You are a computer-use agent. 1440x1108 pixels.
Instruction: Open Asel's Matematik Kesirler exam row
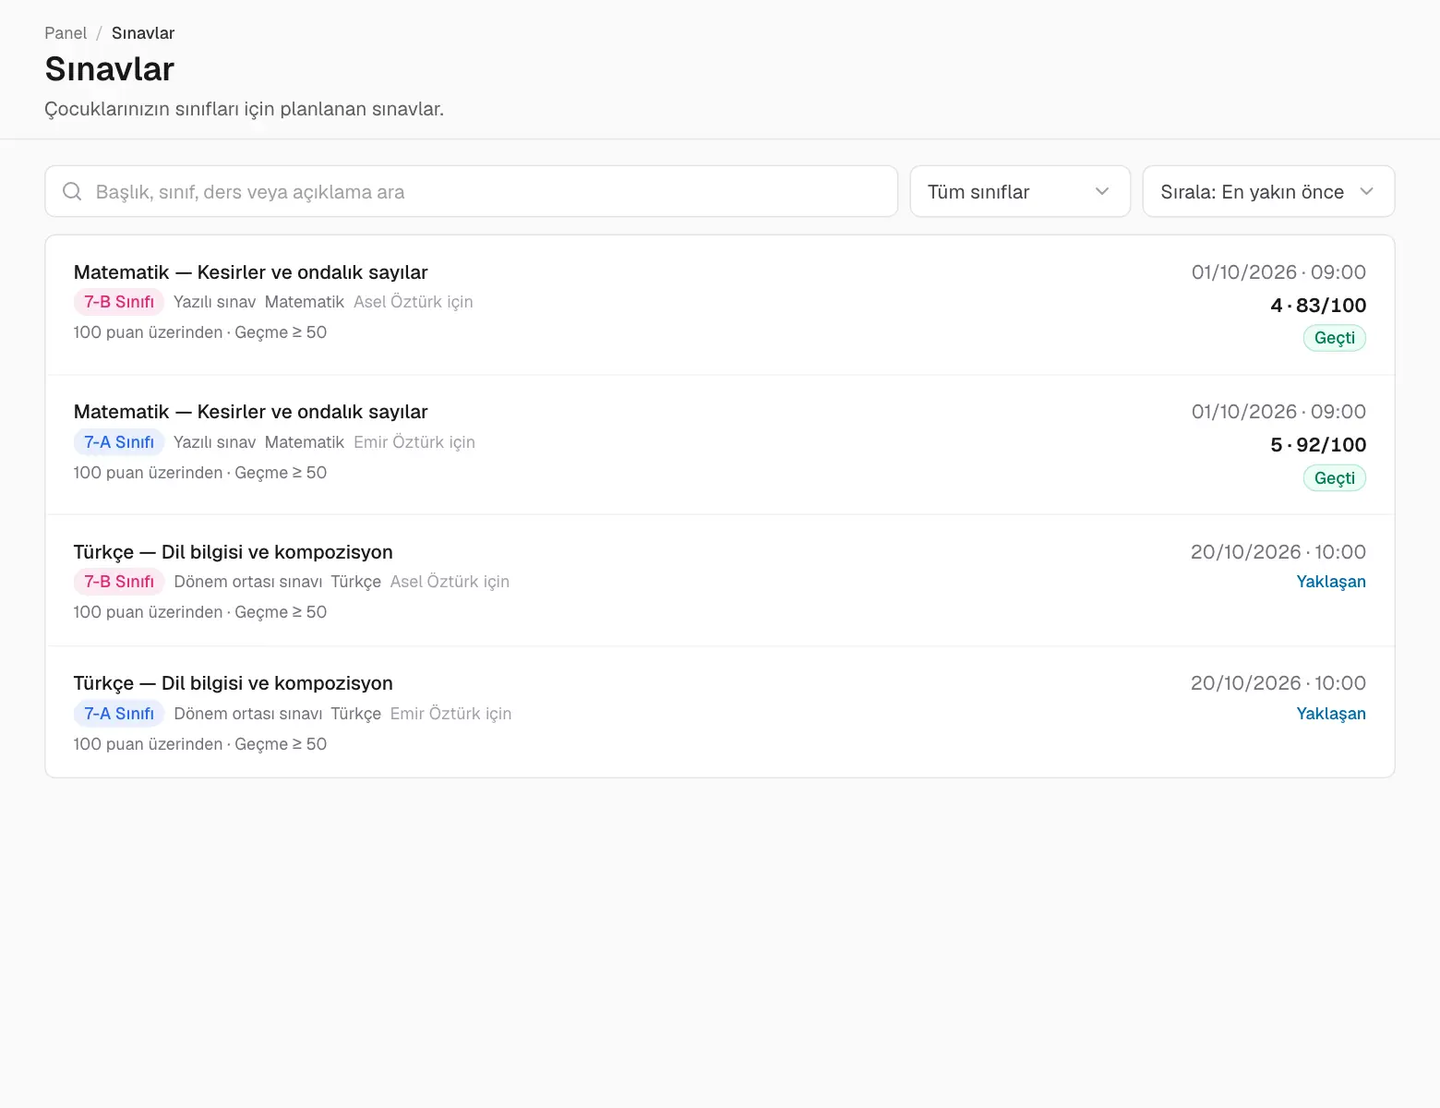720,306
